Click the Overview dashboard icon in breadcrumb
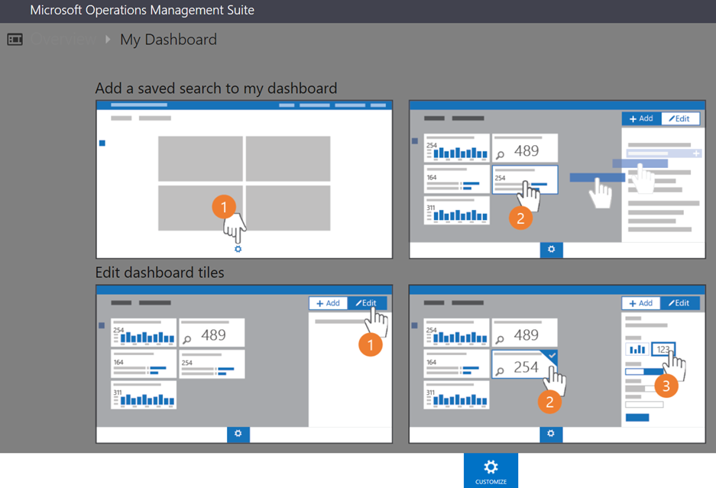Screen dimensions: 716x488 (x=15, y=40)
